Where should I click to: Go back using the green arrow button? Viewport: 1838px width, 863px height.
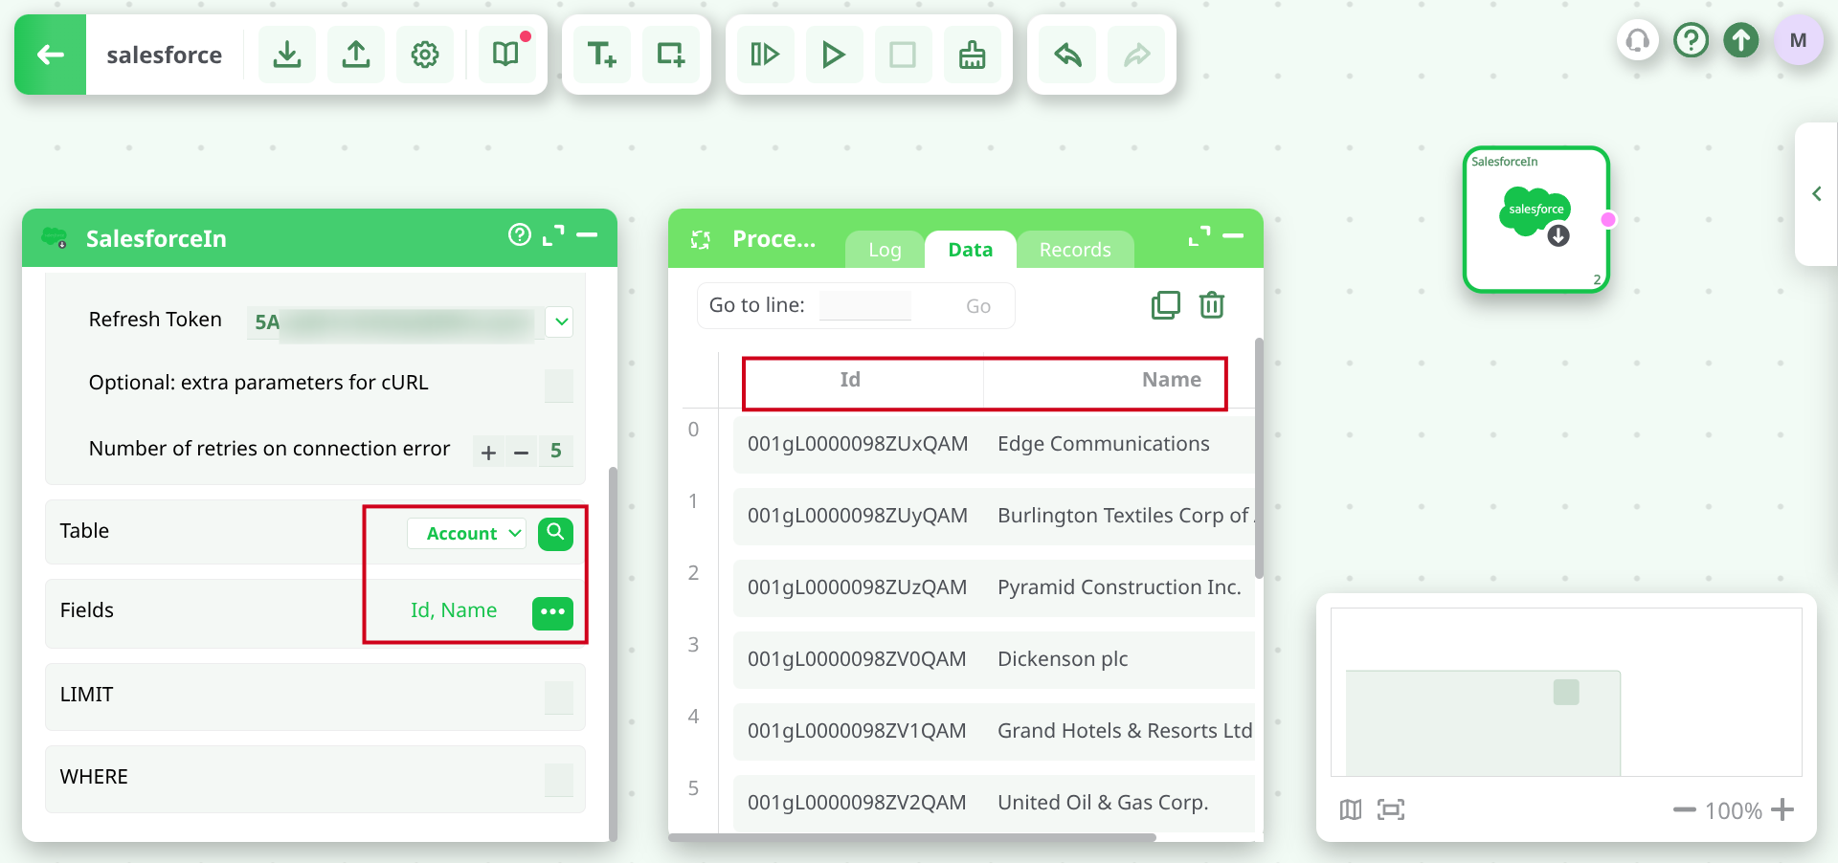[x=50, y=55]
